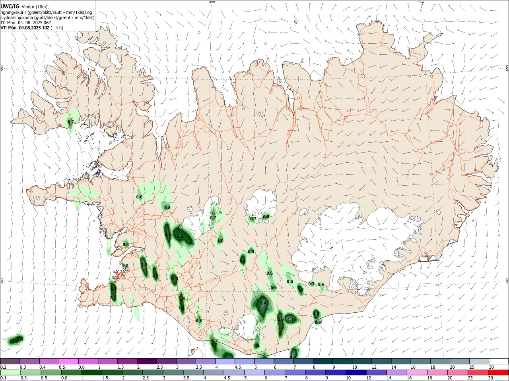The width and height of the screenshot is (509, 381).
Task: Click the 4.1 precipitation value on map
Action: [290, 319]
